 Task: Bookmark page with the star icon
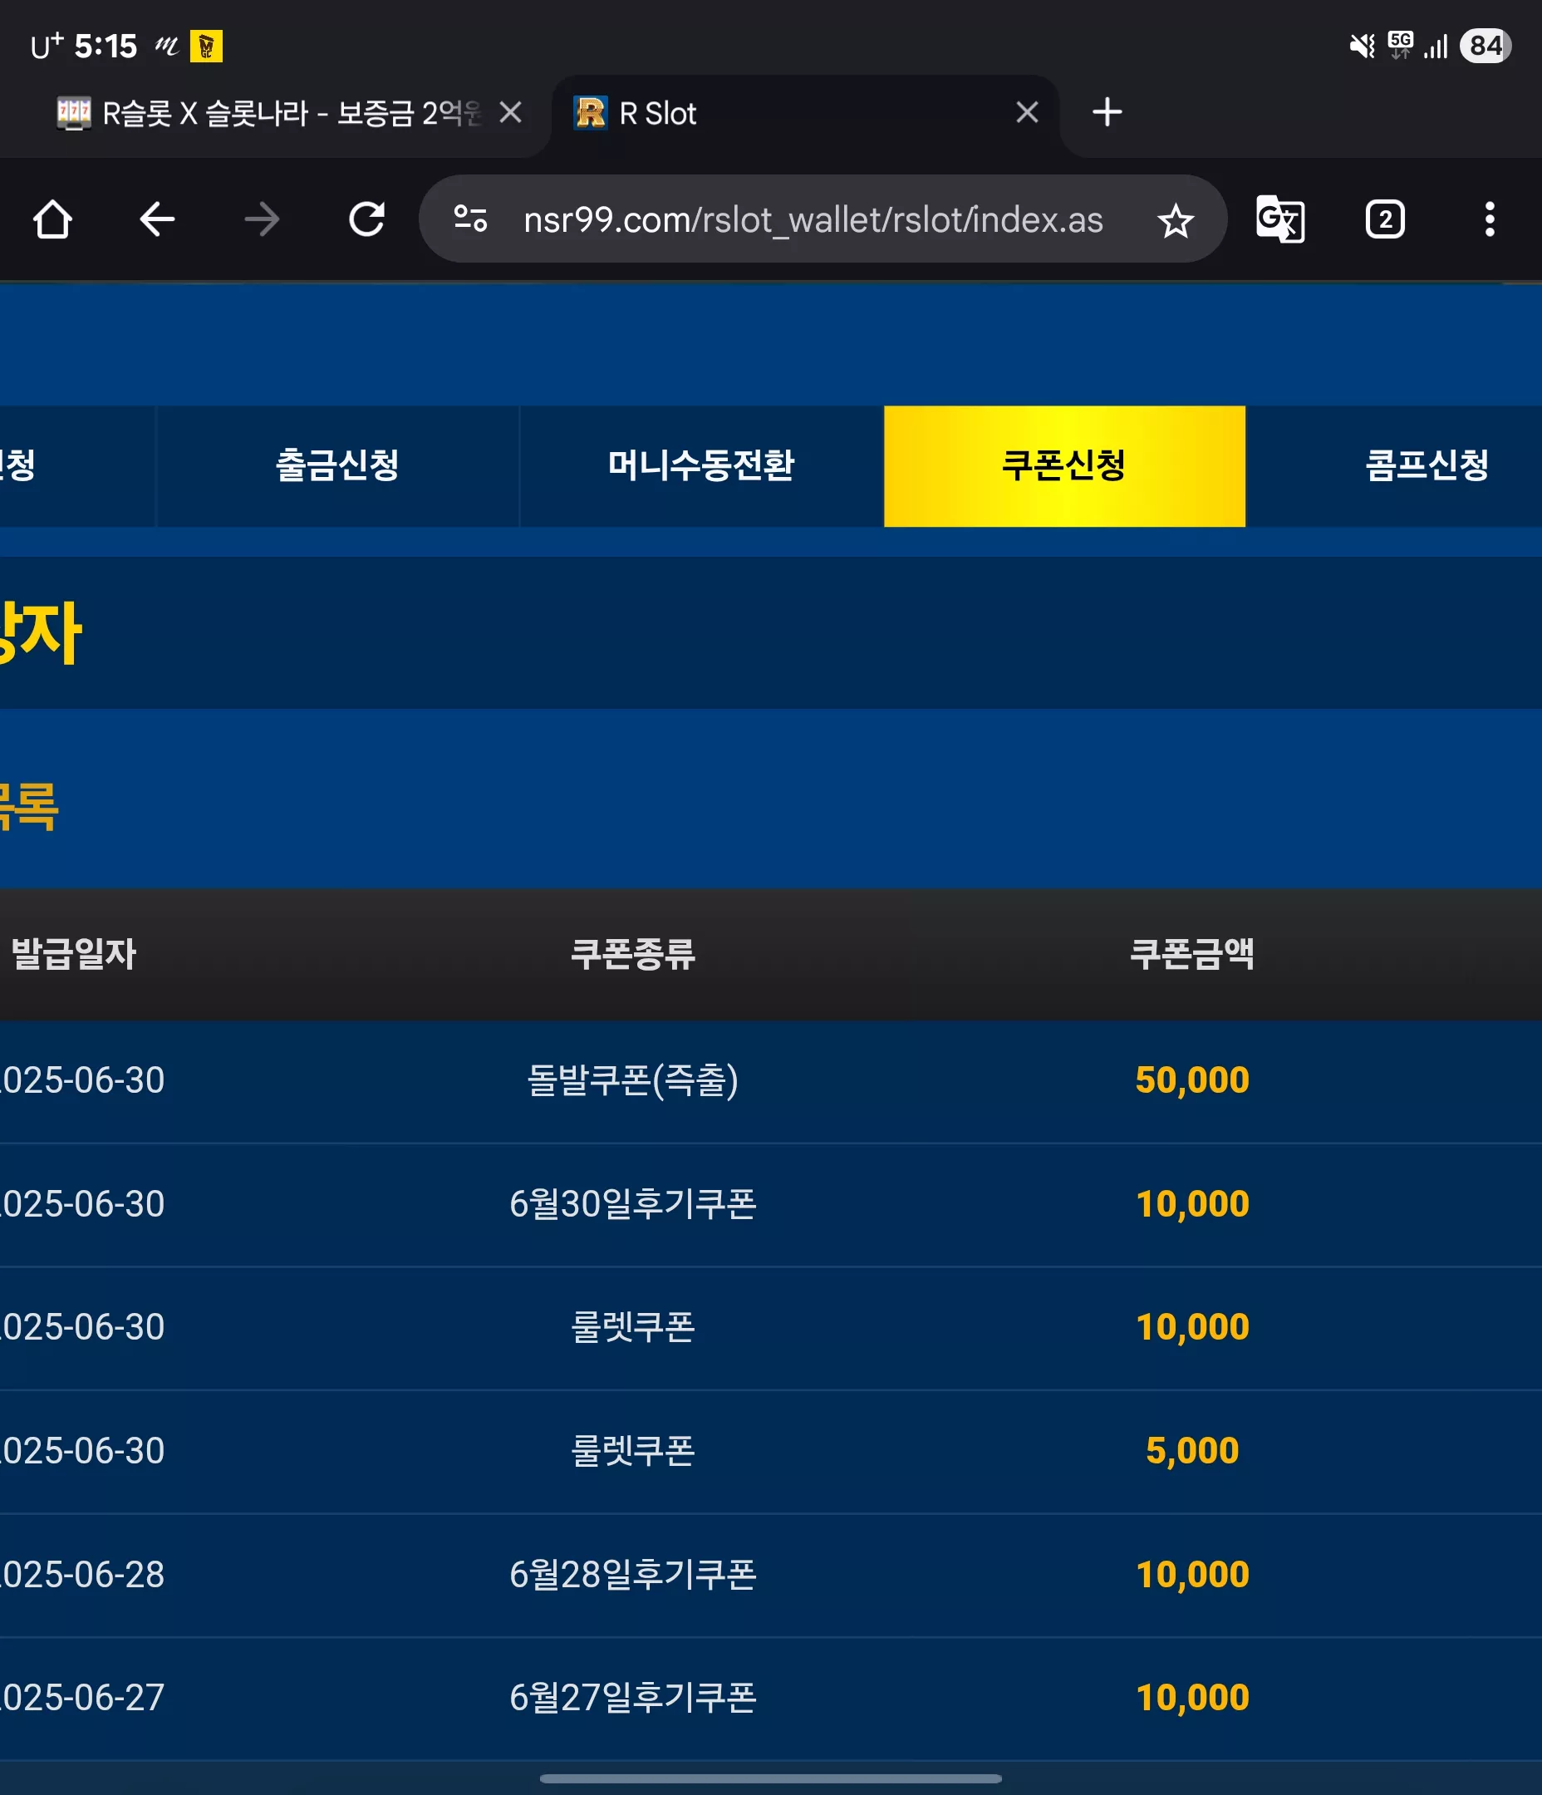coord(1176,220)
